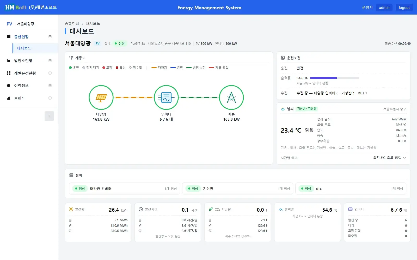Collapse the sidebar with arrow button
Viewport: 417px width, 260px height.
49,116
